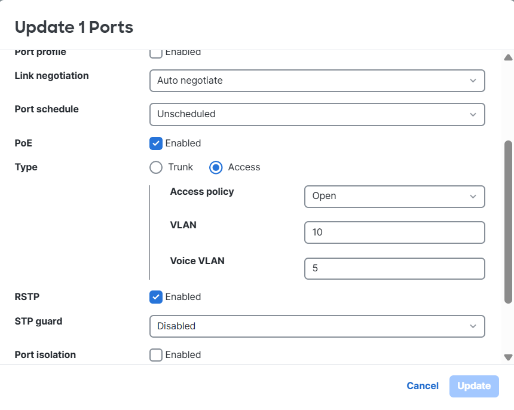514x410 pixels.
Task: Open the STP guard dropdown
Action: pyautogui.click(x=317, y=326)
